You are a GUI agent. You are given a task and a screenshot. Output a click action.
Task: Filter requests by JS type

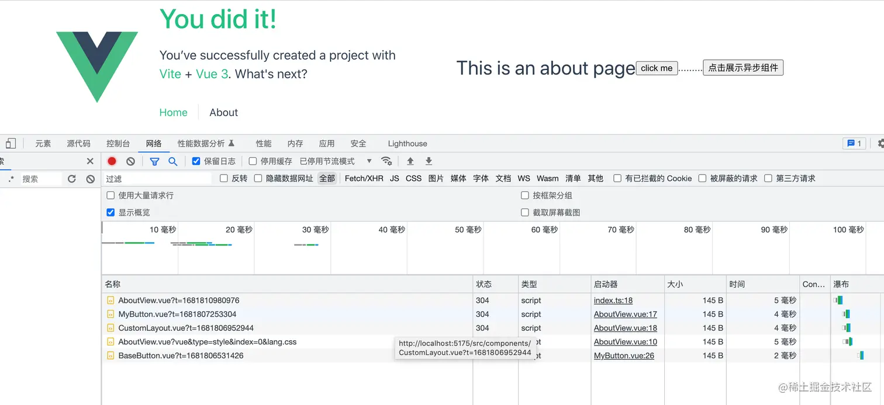coord(395,179)
